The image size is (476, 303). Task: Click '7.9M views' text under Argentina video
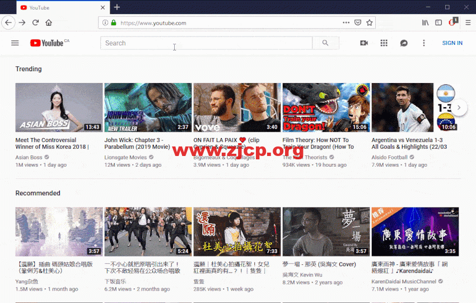click(385, 165)
